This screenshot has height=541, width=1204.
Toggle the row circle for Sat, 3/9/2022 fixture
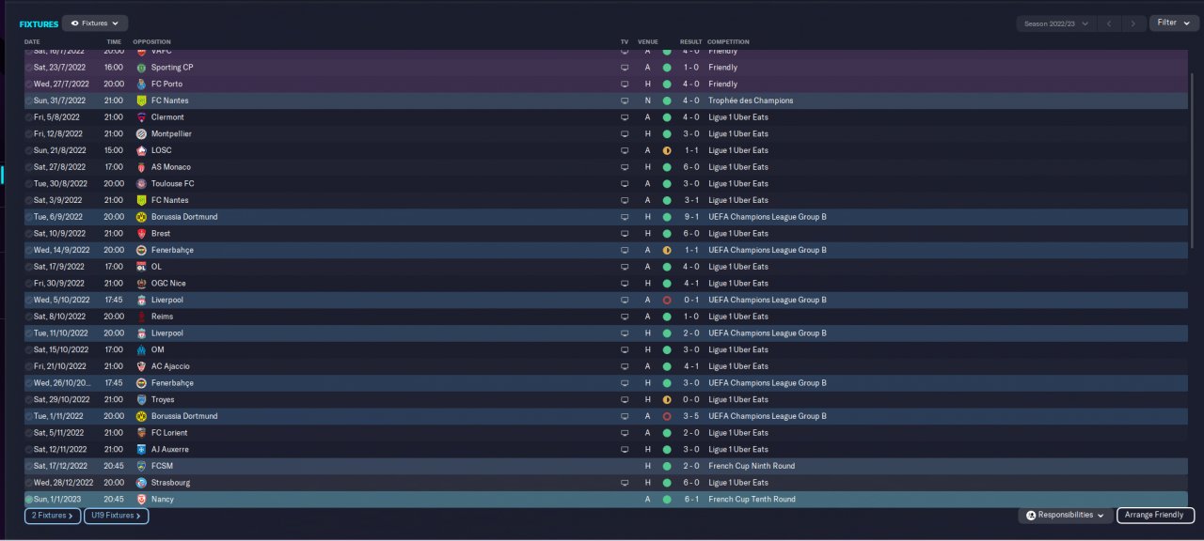tap(29, 200)
